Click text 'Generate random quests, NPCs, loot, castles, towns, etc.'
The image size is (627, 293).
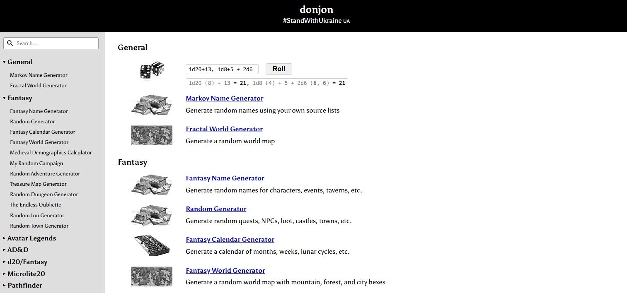(x=269, y=221)
